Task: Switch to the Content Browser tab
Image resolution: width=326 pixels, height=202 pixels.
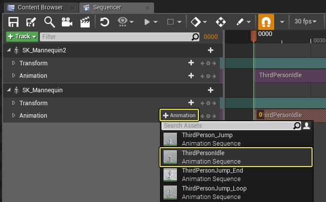Action: 40,7
